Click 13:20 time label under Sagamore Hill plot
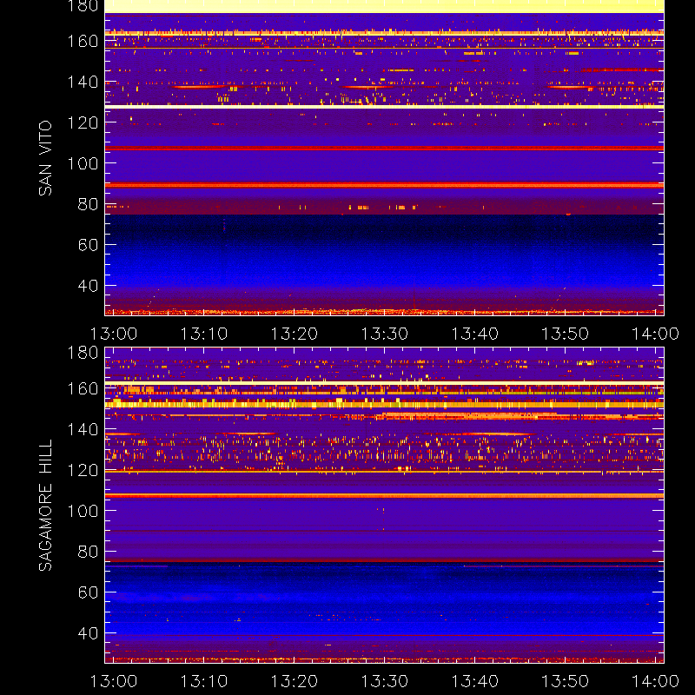The width and height of the screenshot is (695, 695). [x=295, y=681]
